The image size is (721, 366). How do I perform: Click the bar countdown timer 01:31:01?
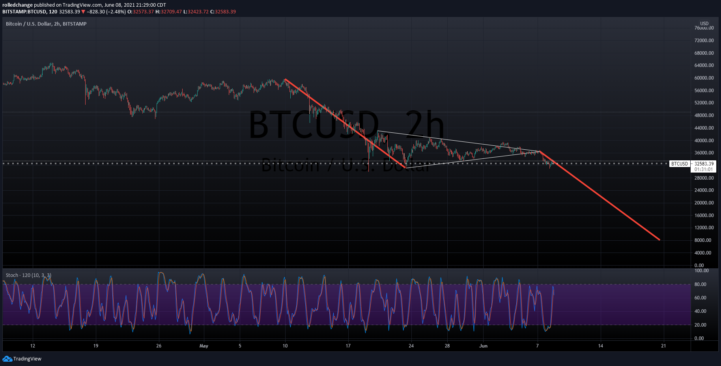[x=704, y=169]
